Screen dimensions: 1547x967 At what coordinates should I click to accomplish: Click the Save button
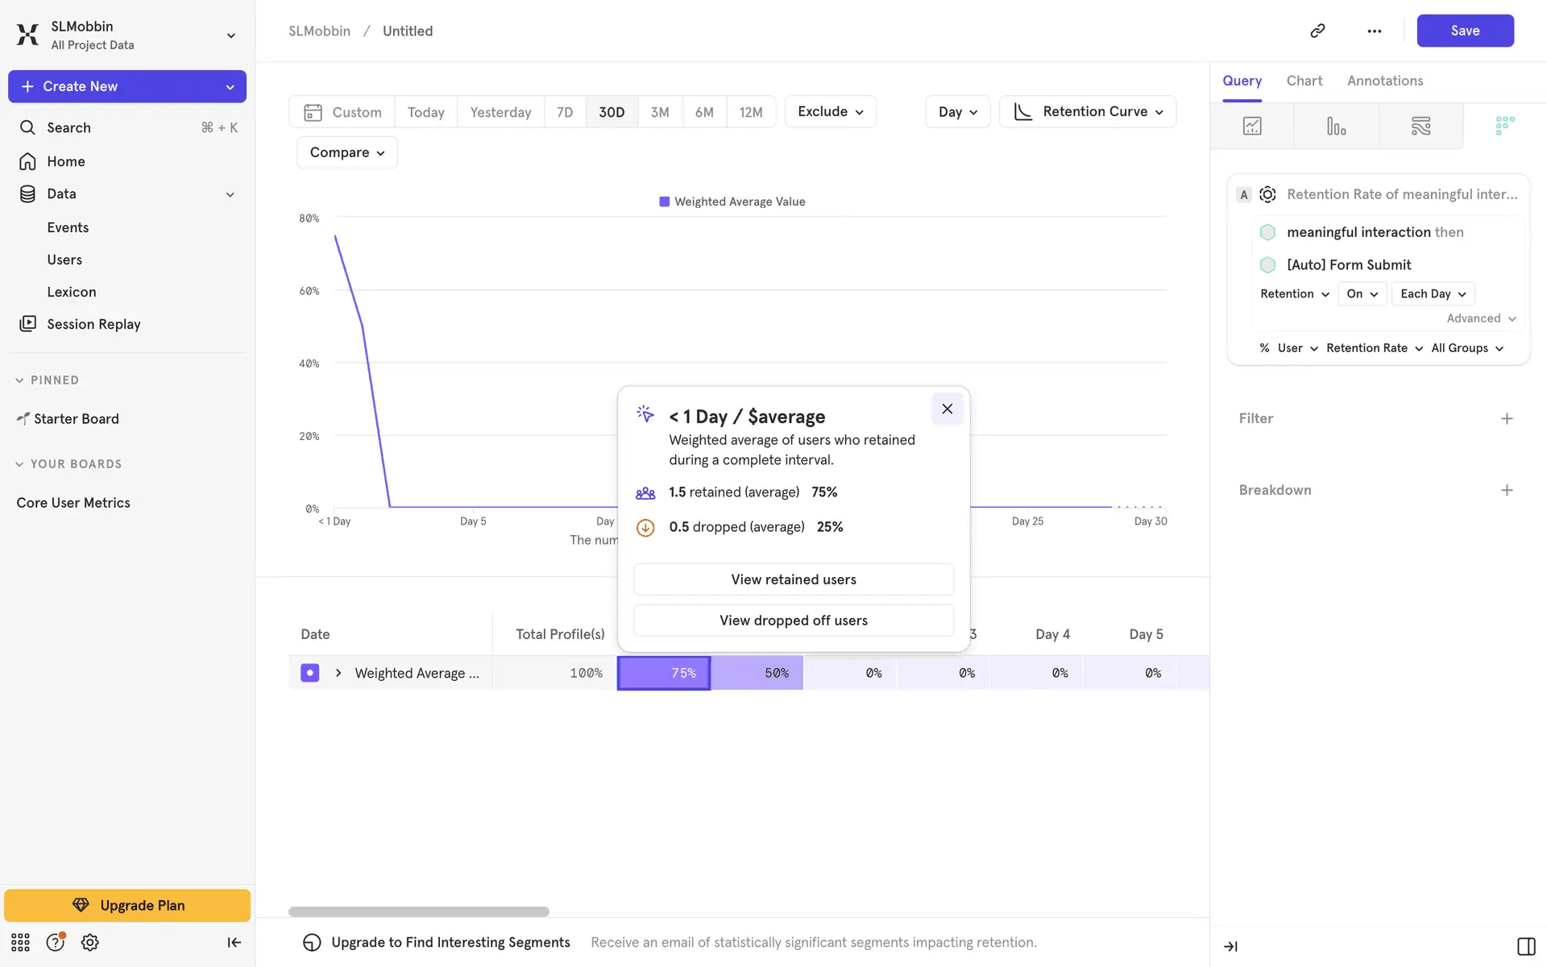[x=1464, y=31]
